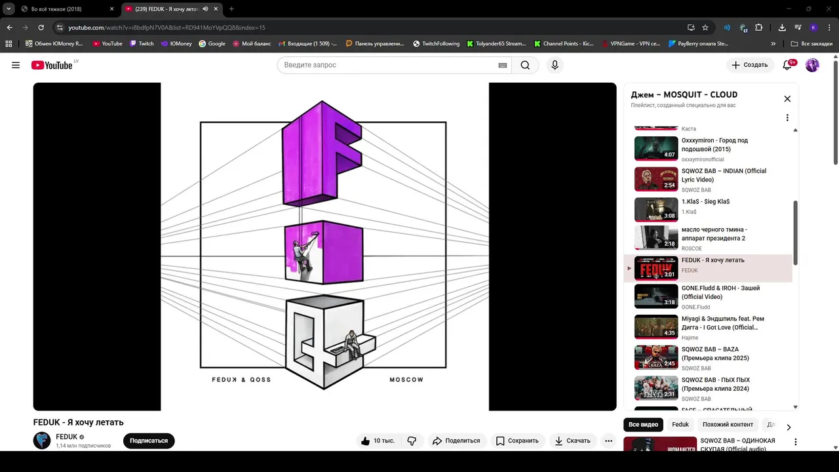Select current FEDUK Я хочу летать playlist item

click(708, 268)
